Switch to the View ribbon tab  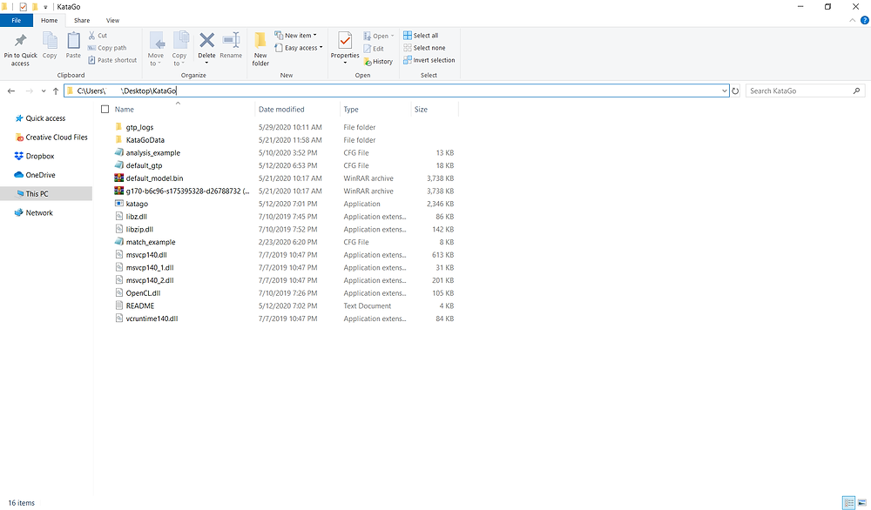click(x=112, y=21)
